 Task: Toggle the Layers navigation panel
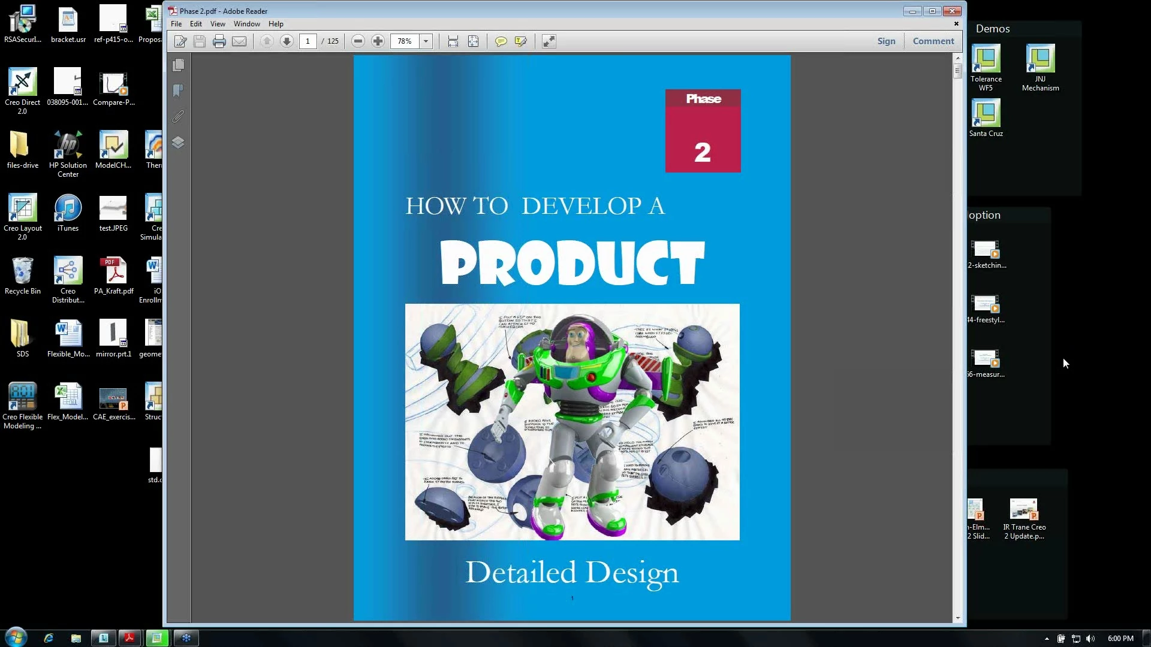[x=178, y=143]
